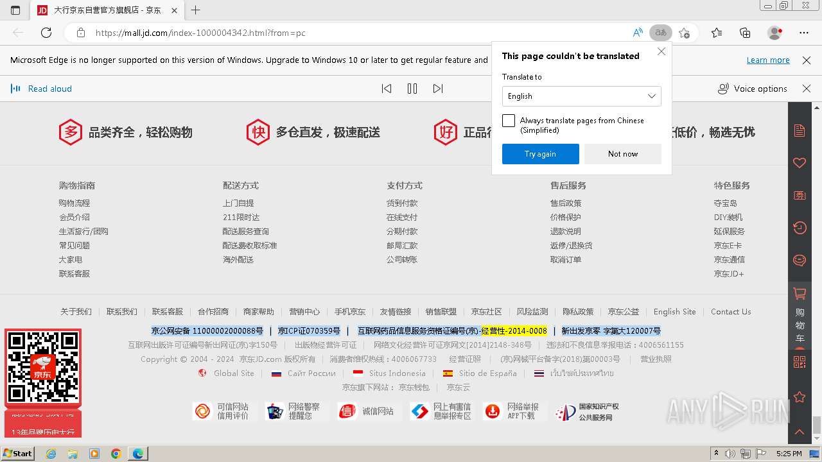Click the browser back arrow
Image resolution: width=822 pixels, height=462 pixels.
[x=18, y=33]
